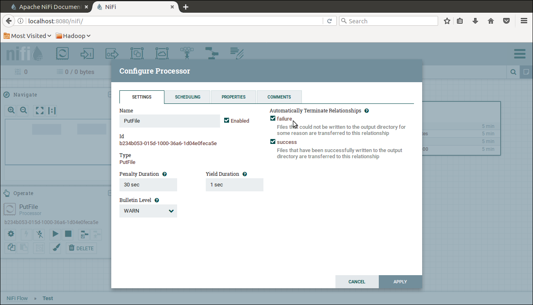533x305 pixels.
Task: Switch to the PROPERTIES tab
Action: (x=233, y=97)
